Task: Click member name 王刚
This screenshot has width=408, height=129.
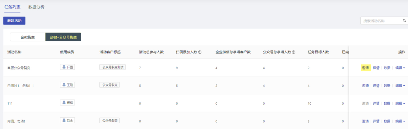Action: [x=70, y=85]
